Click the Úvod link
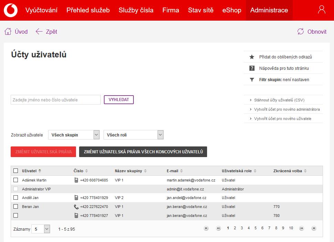334x242 pixels. [x=21, y=32]
